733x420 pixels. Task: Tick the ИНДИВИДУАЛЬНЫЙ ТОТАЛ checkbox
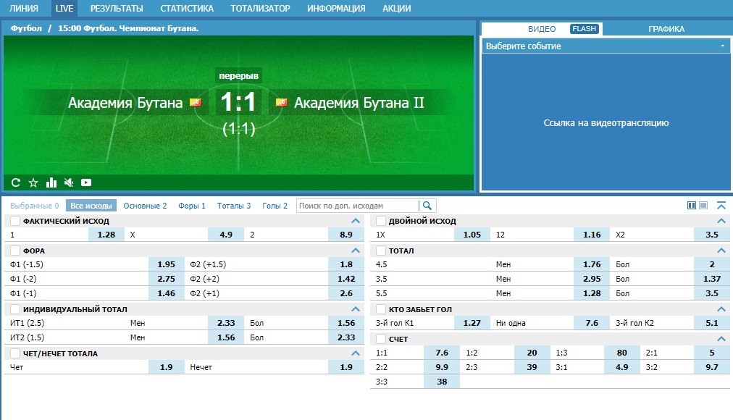(x=15, y=309)
